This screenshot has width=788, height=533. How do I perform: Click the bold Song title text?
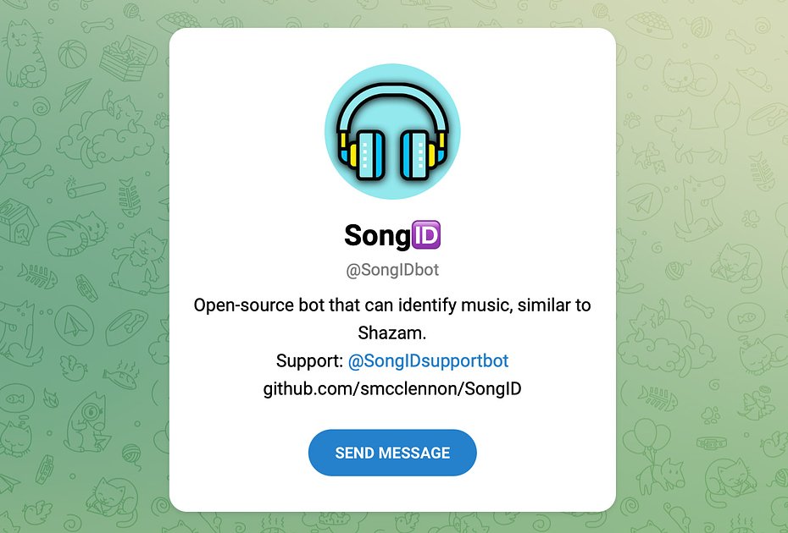tap(377, 236)
